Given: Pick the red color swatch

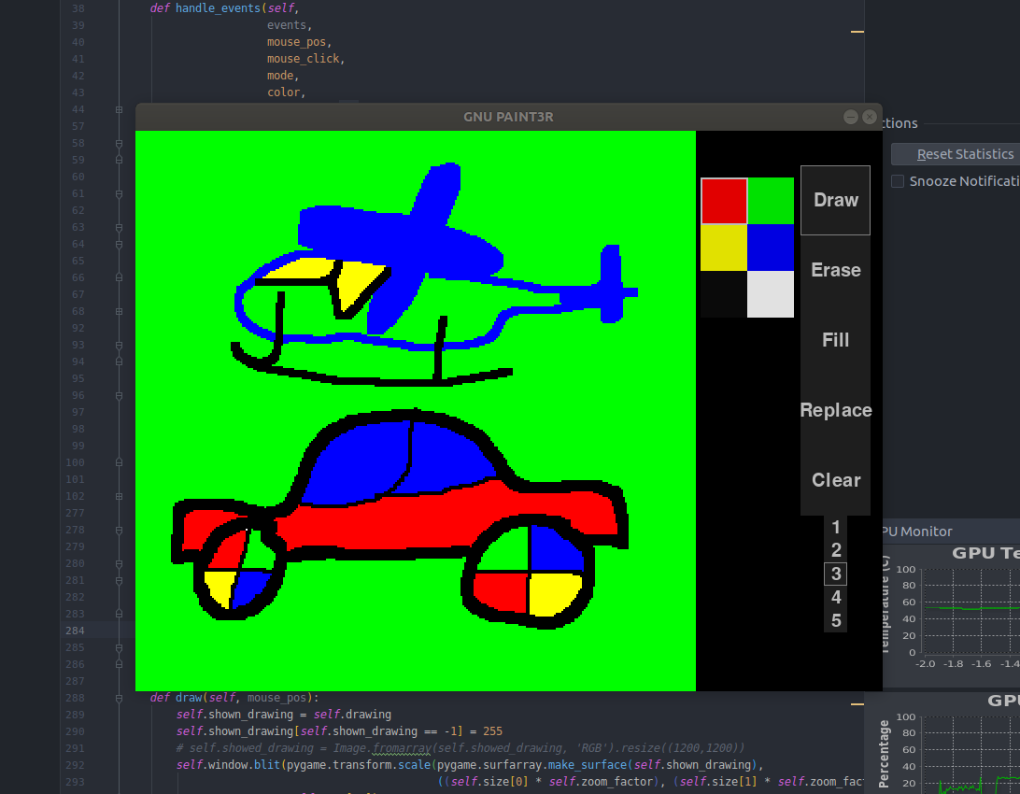Looking at the screenshot, I should 723,201.
